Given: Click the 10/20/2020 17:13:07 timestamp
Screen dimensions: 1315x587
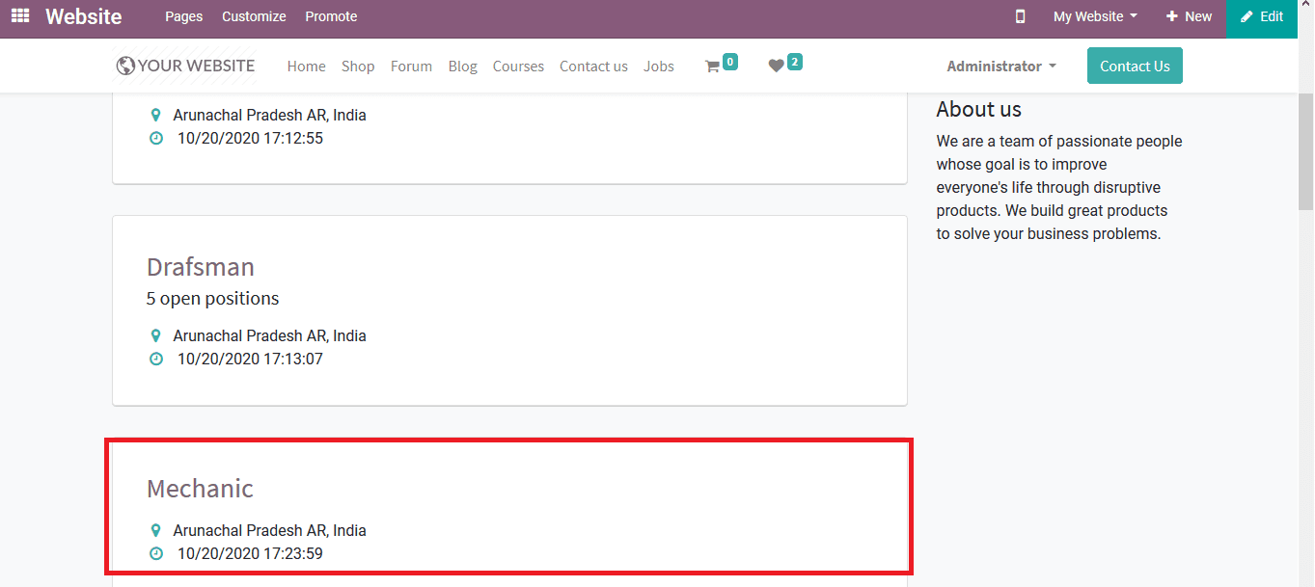Looking at the screenshot, I should (250, 359).
